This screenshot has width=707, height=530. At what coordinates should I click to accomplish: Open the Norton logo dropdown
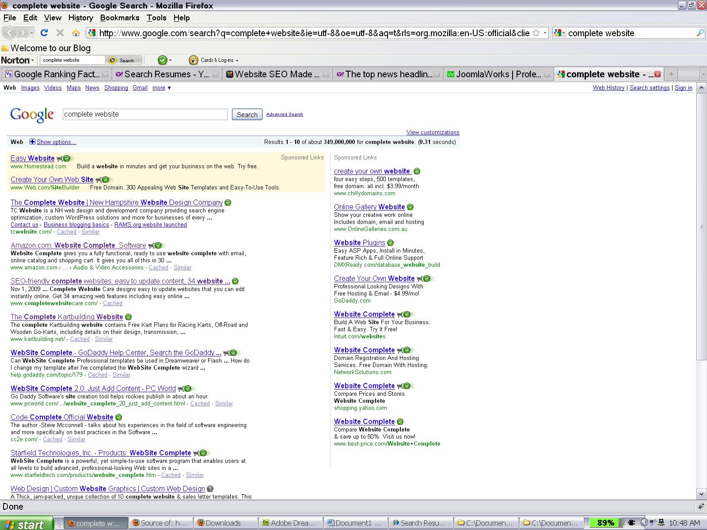click(x=18, y=60)
